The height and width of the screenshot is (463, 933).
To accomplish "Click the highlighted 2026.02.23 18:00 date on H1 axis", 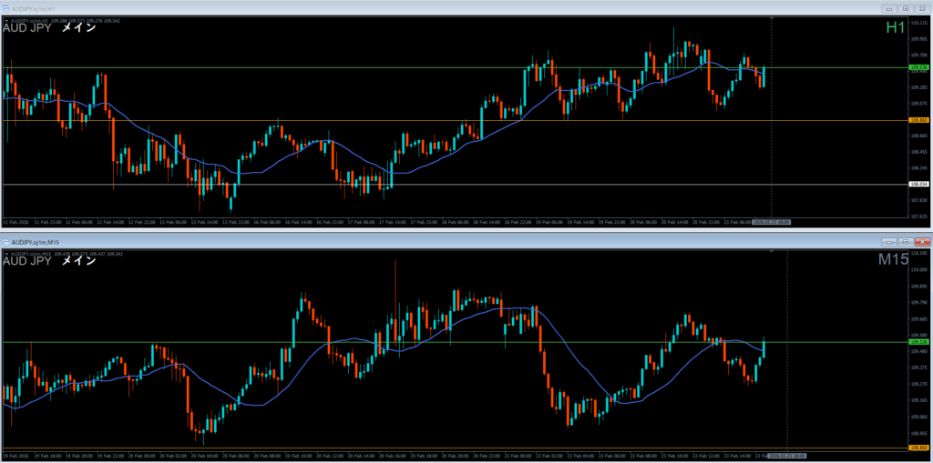I will click(771, 221).
